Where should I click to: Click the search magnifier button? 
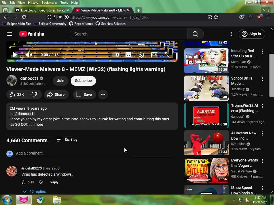pyautogui.click(x=195, y=34)
